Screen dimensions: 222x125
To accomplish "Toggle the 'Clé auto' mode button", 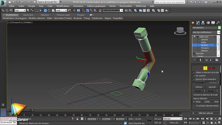I will (158, 119).
